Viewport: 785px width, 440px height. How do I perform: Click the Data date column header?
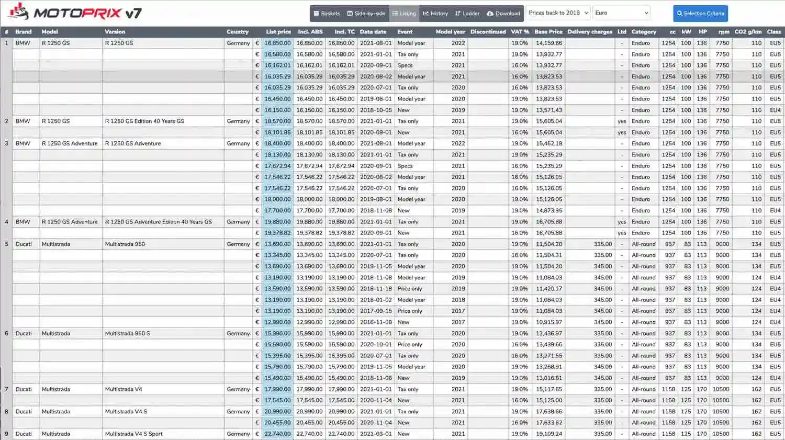[373, 32]
